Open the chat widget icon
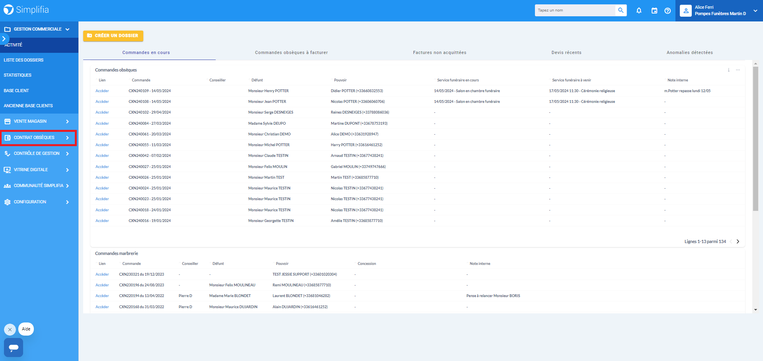 (x=14, y=347)
